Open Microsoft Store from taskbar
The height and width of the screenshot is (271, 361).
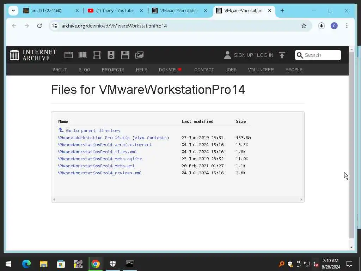(x=61, y=264)
